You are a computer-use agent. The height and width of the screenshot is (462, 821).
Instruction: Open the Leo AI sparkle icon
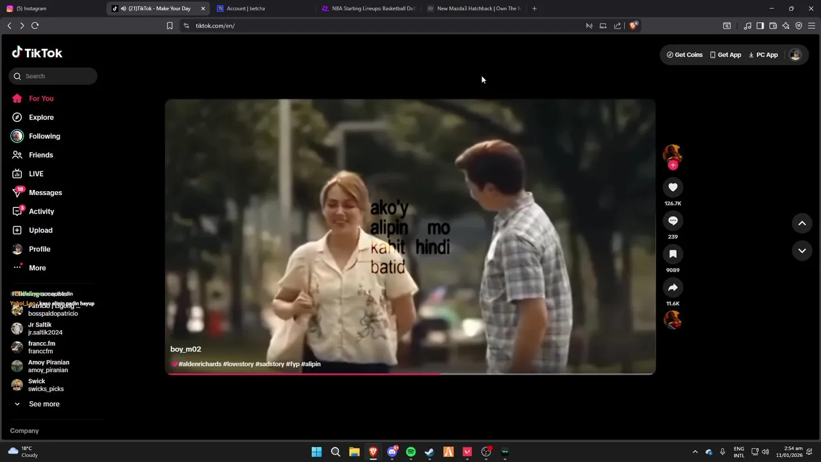click(786, 26)
